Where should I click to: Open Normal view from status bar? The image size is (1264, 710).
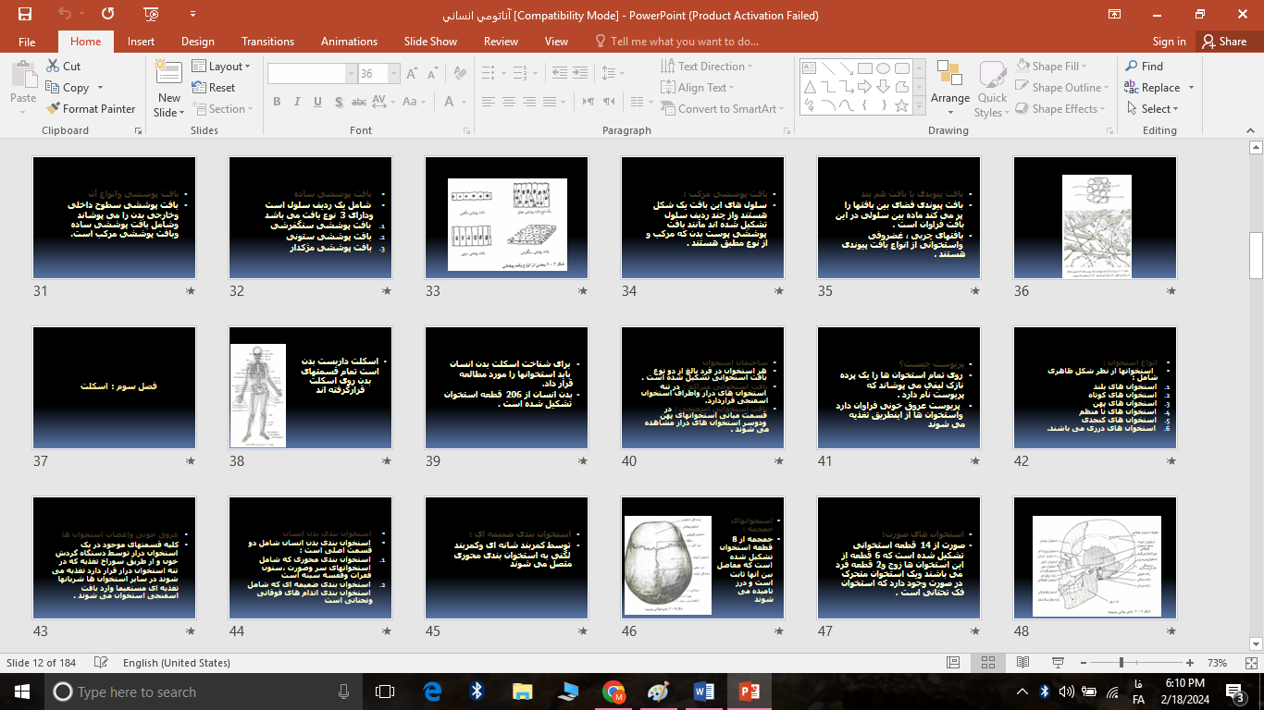tap(953, 663)
